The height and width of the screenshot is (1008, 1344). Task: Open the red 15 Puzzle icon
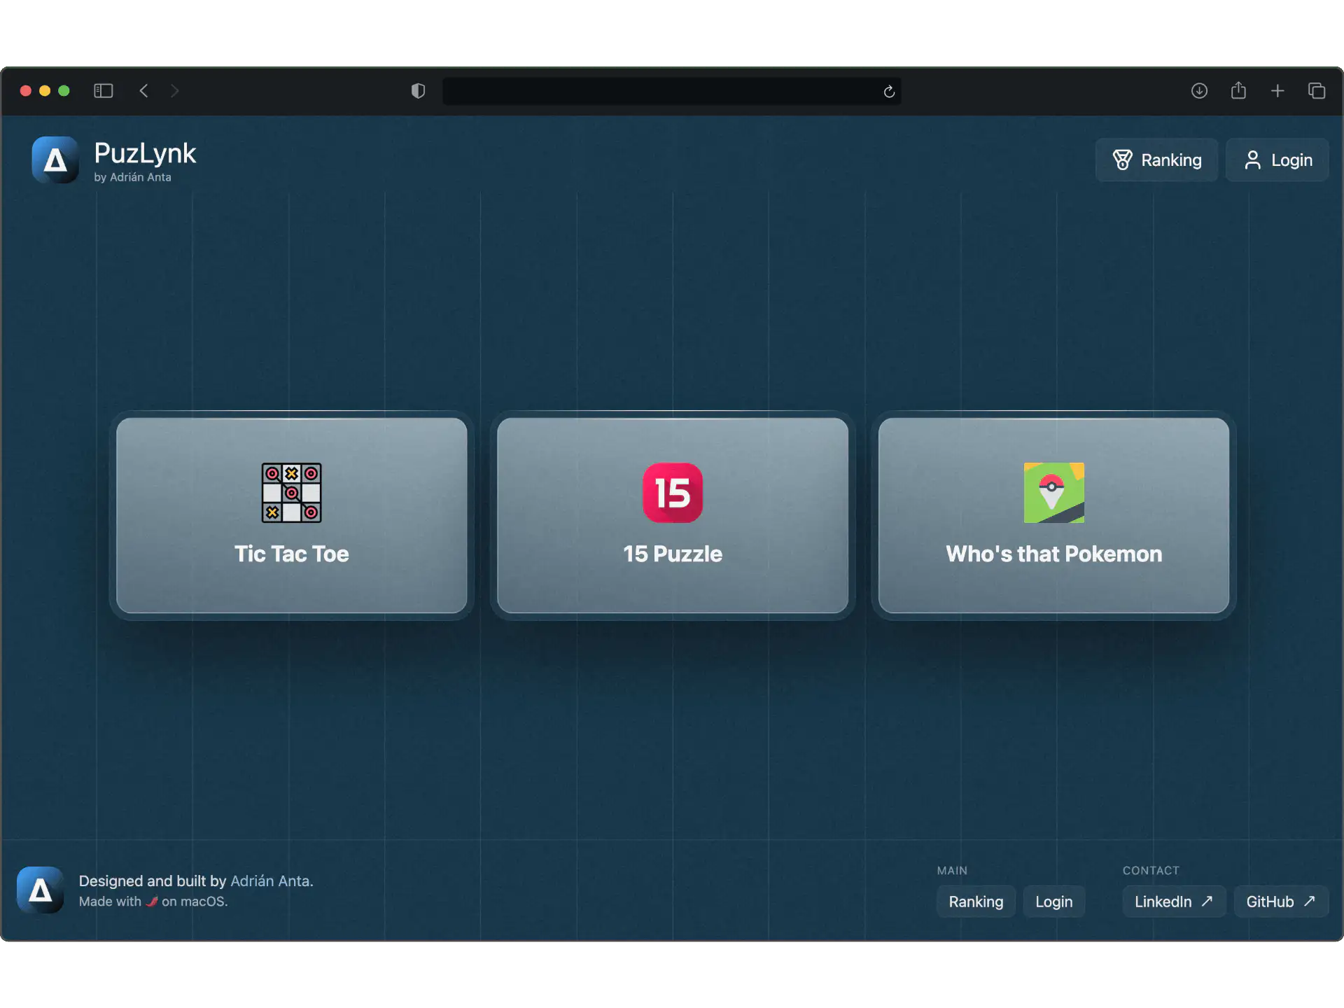point(673,493)
